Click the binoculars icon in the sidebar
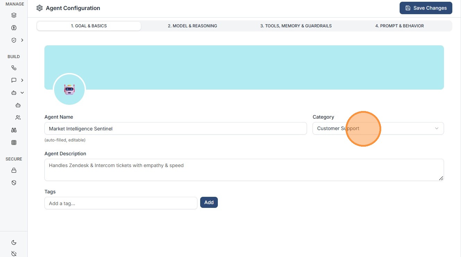Image resolution: width=461 pixels, height=257 pixels. coord(14,130)
